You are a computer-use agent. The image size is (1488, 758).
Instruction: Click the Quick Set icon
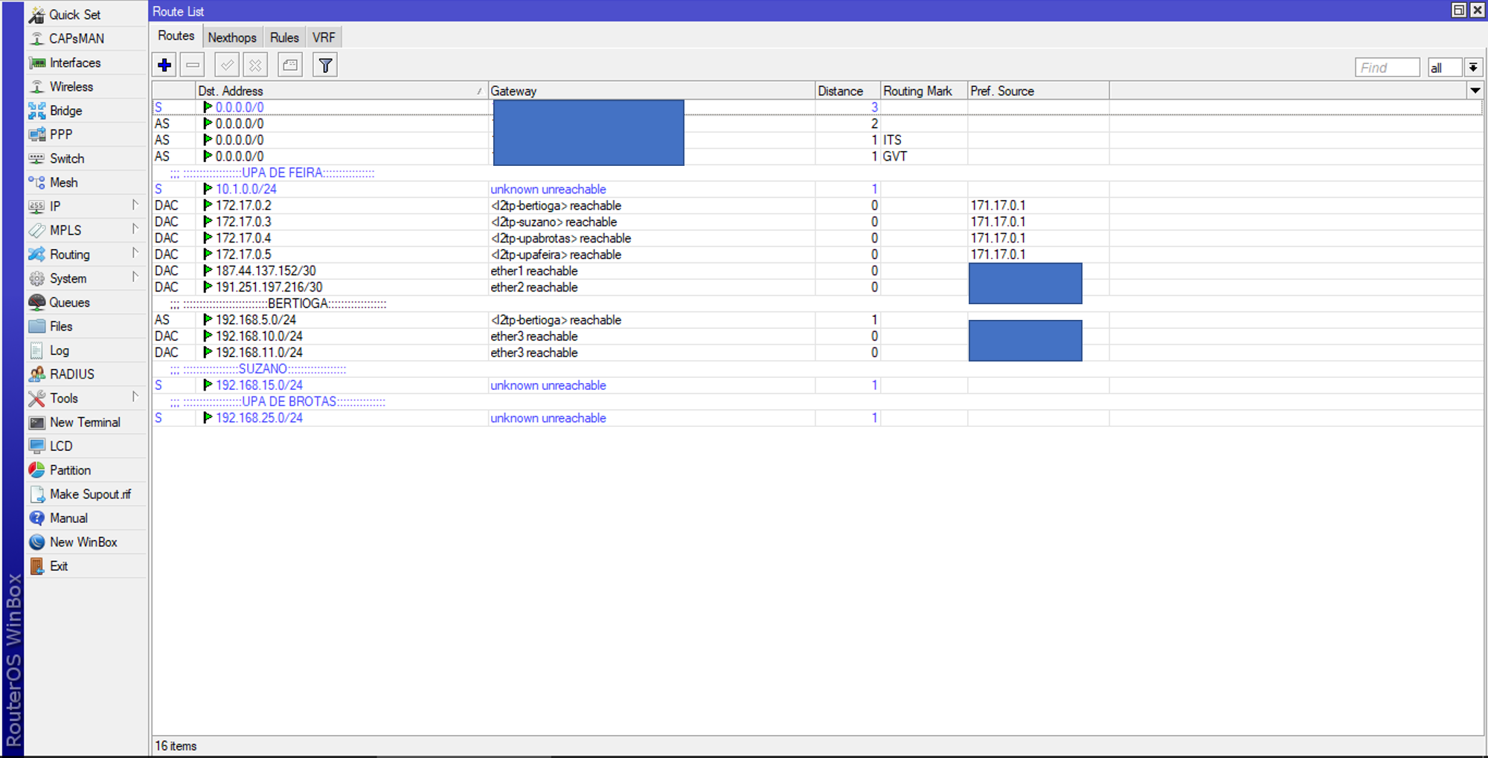pyautogui.click(x=36, y=15)
